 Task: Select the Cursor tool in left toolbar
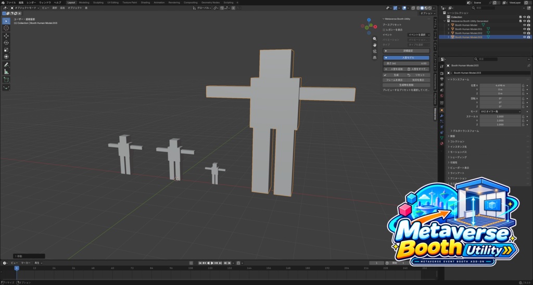(6, 28)
